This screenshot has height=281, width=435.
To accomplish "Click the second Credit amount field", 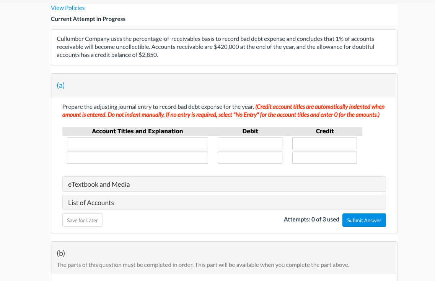I will (x=324, y=157).
